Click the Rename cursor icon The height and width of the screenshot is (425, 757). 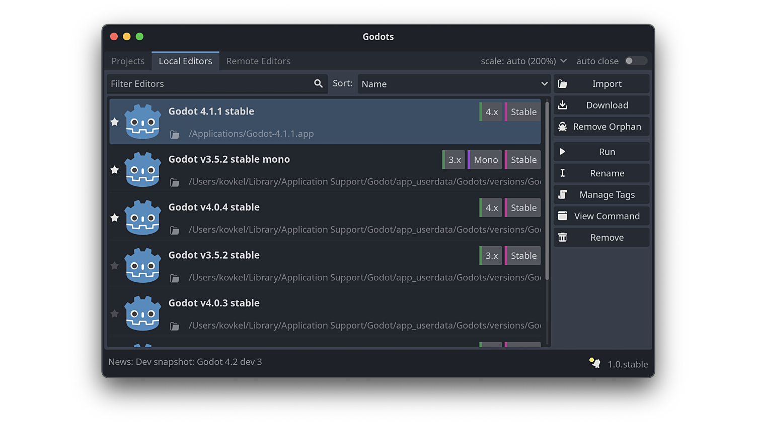563,173
